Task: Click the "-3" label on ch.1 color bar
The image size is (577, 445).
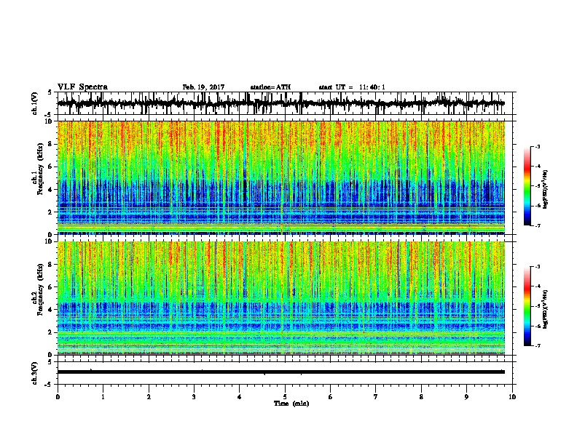Action: coord(537,146)
